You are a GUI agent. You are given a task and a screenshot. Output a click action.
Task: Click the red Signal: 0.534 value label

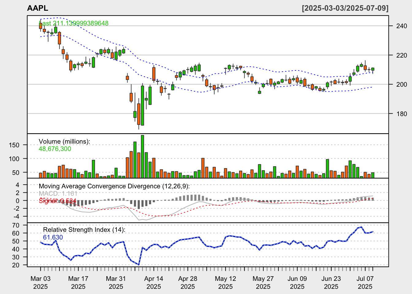[58, 201]
